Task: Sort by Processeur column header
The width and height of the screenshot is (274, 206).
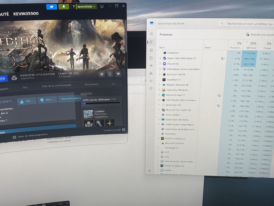Action: [235, 46]
